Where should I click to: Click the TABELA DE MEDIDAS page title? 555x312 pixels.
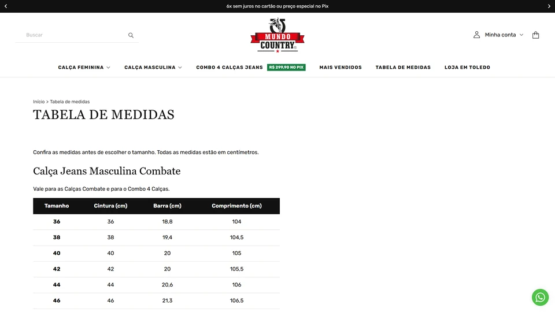tap(103, 114)
